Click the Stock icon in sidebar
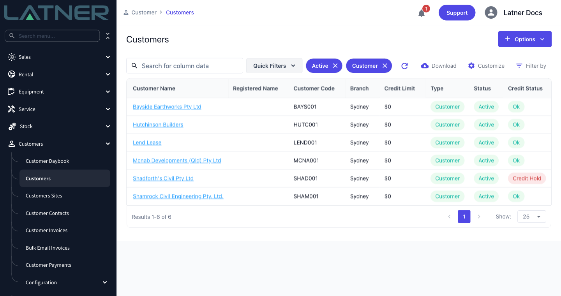561x296 pixels. click(x=12, y=126)
